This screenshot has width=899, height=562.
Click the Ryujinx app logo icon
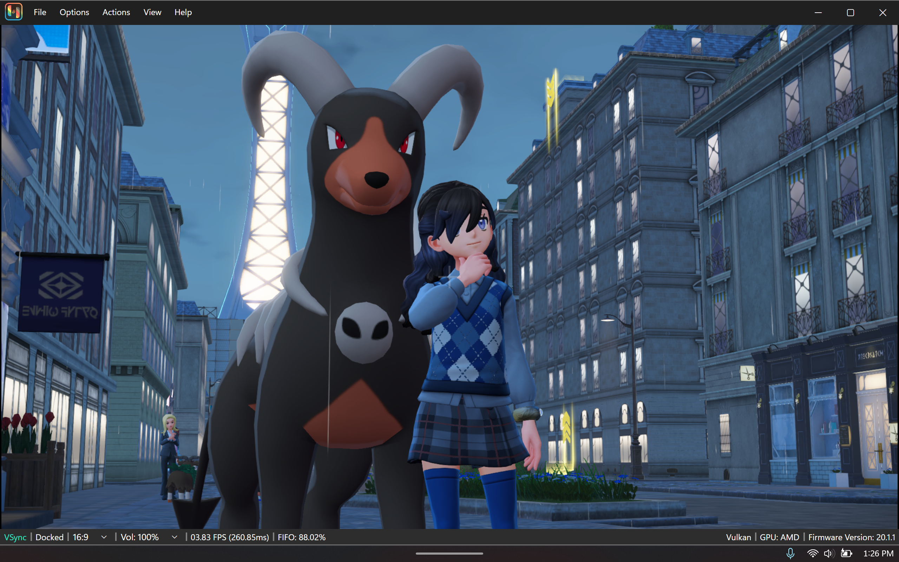click(14, 12)
